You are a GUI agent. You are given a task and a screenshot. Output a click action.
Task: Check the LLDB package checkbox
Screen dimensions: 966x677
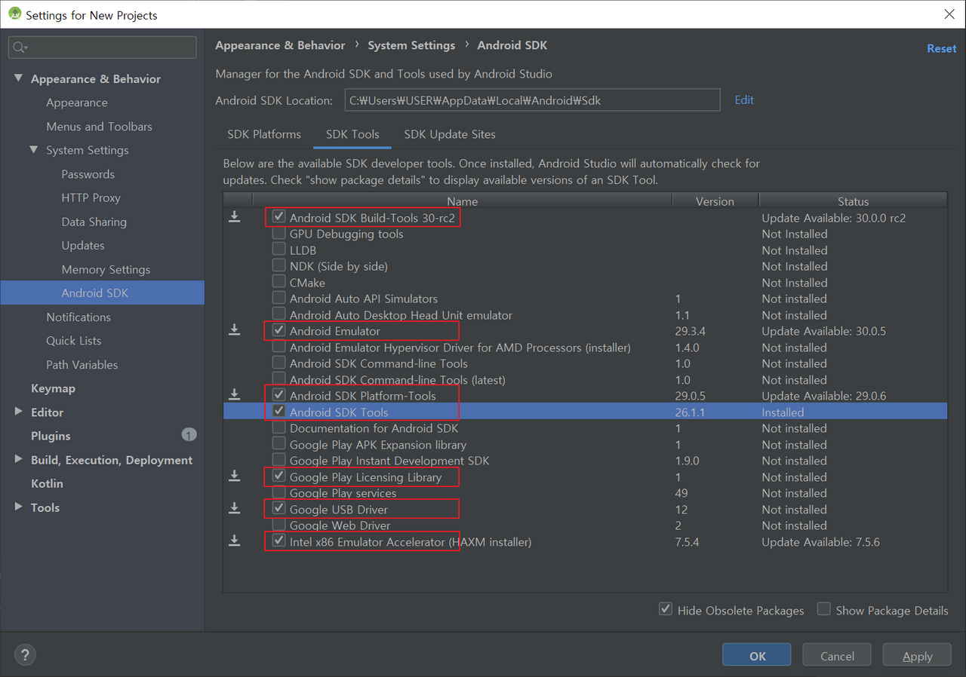279,250
